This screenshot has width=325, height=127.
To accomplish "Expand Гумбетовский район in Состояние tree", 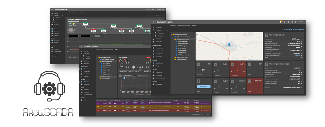I will (x=98, y=77).
